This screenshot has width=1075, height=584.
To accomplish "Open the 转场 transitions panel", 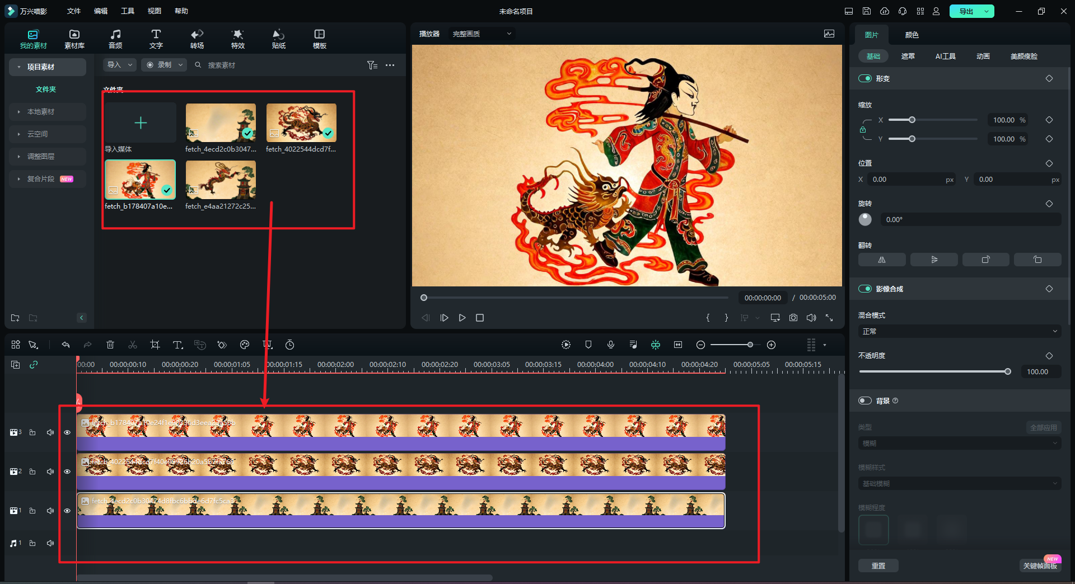I will point(197,39).
